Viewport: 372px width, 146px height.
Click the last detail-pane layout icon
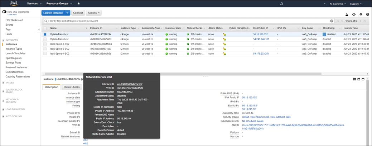pos(363,79)
